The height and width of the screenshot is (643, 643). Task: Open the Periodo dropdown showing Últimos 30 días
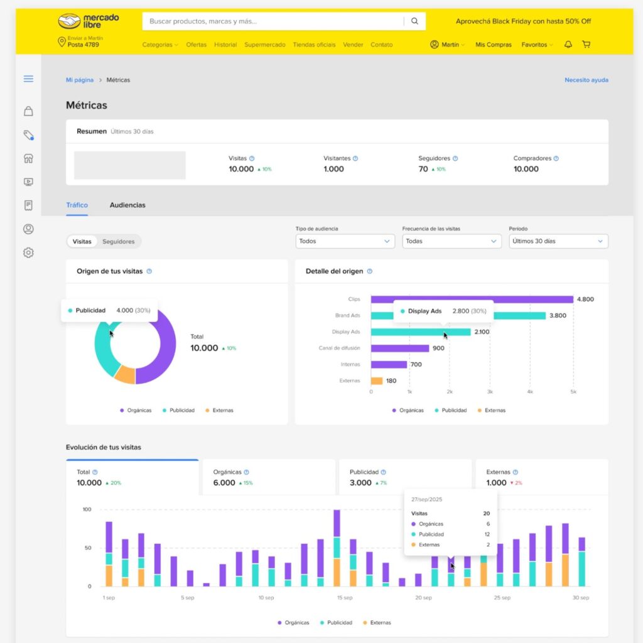pyautogui.click(x=558, y=241)
